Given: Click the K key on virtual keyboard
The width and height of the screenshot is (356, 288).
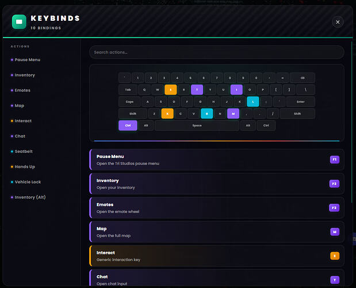Looking at the screenshot, I should click(x=239, y=101).
